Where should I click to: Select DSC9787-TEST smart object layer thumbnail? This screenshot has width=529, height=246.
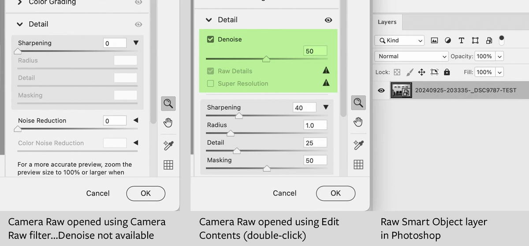coord(401,90)
